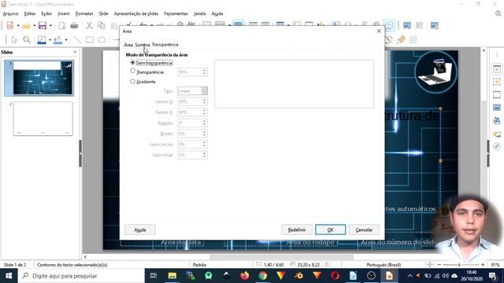Open the sidebar Navigator compass icon

(x=497, y=146)
